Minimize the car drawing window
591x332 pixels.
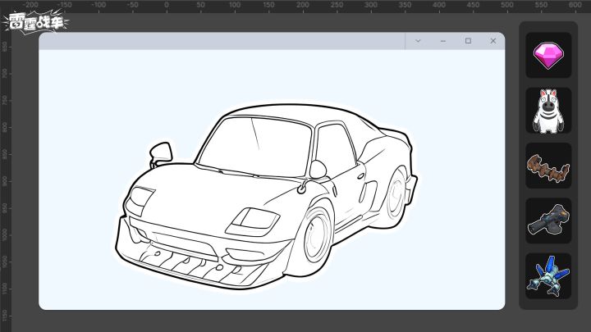tap(443, 41)
